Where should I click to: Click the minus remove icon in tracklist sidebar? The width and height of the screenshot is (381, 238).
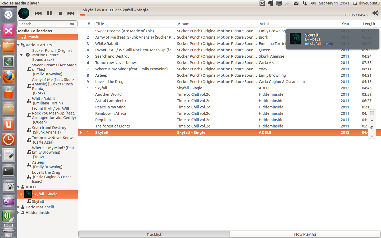[372, 120]
